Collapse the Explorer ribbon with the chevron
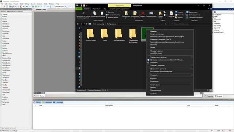This screenshot has height=132, width=234. (208, 9)
